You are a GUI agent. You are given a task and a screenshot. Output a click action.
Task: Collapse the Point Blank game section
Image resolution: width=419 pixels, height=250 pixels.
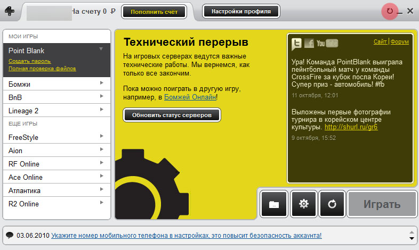[x=100, y=49]
